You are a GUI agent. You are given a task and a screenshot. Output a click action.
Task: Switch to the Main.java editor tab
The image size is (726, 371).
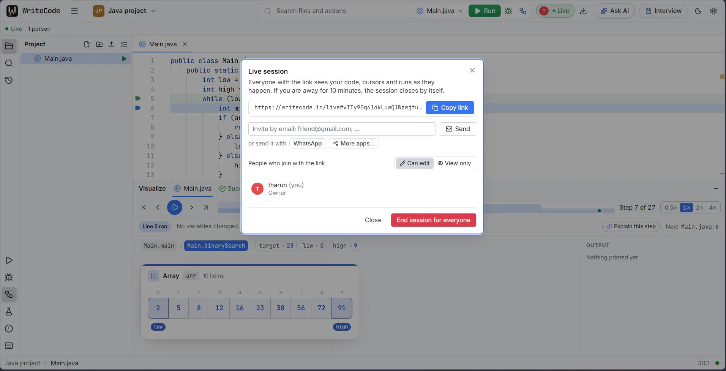click(x=163, y=44)
